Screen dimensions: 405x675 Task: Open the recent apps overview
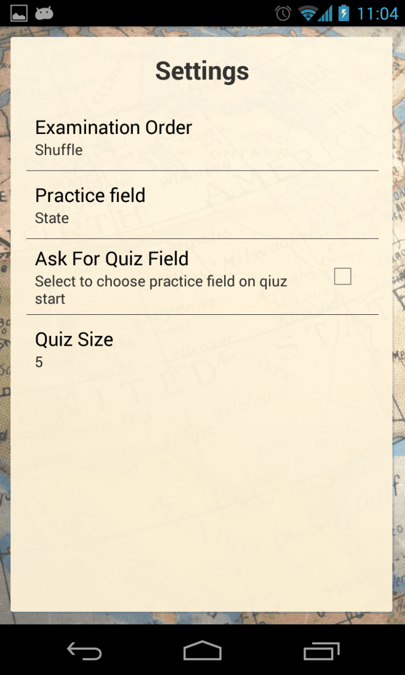321,651
